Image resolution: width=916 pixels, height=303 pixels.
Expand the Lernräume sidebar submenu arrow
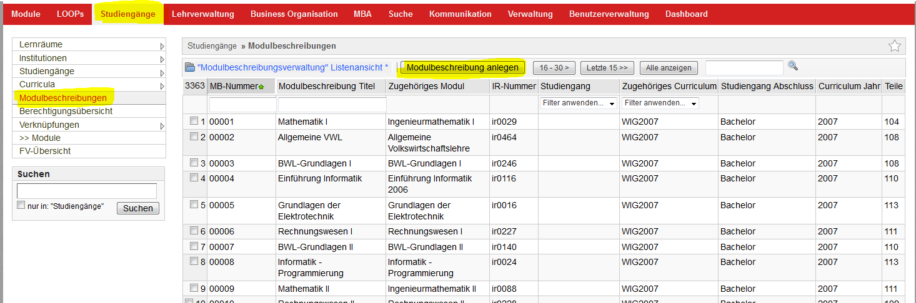(x=162, y=46)
